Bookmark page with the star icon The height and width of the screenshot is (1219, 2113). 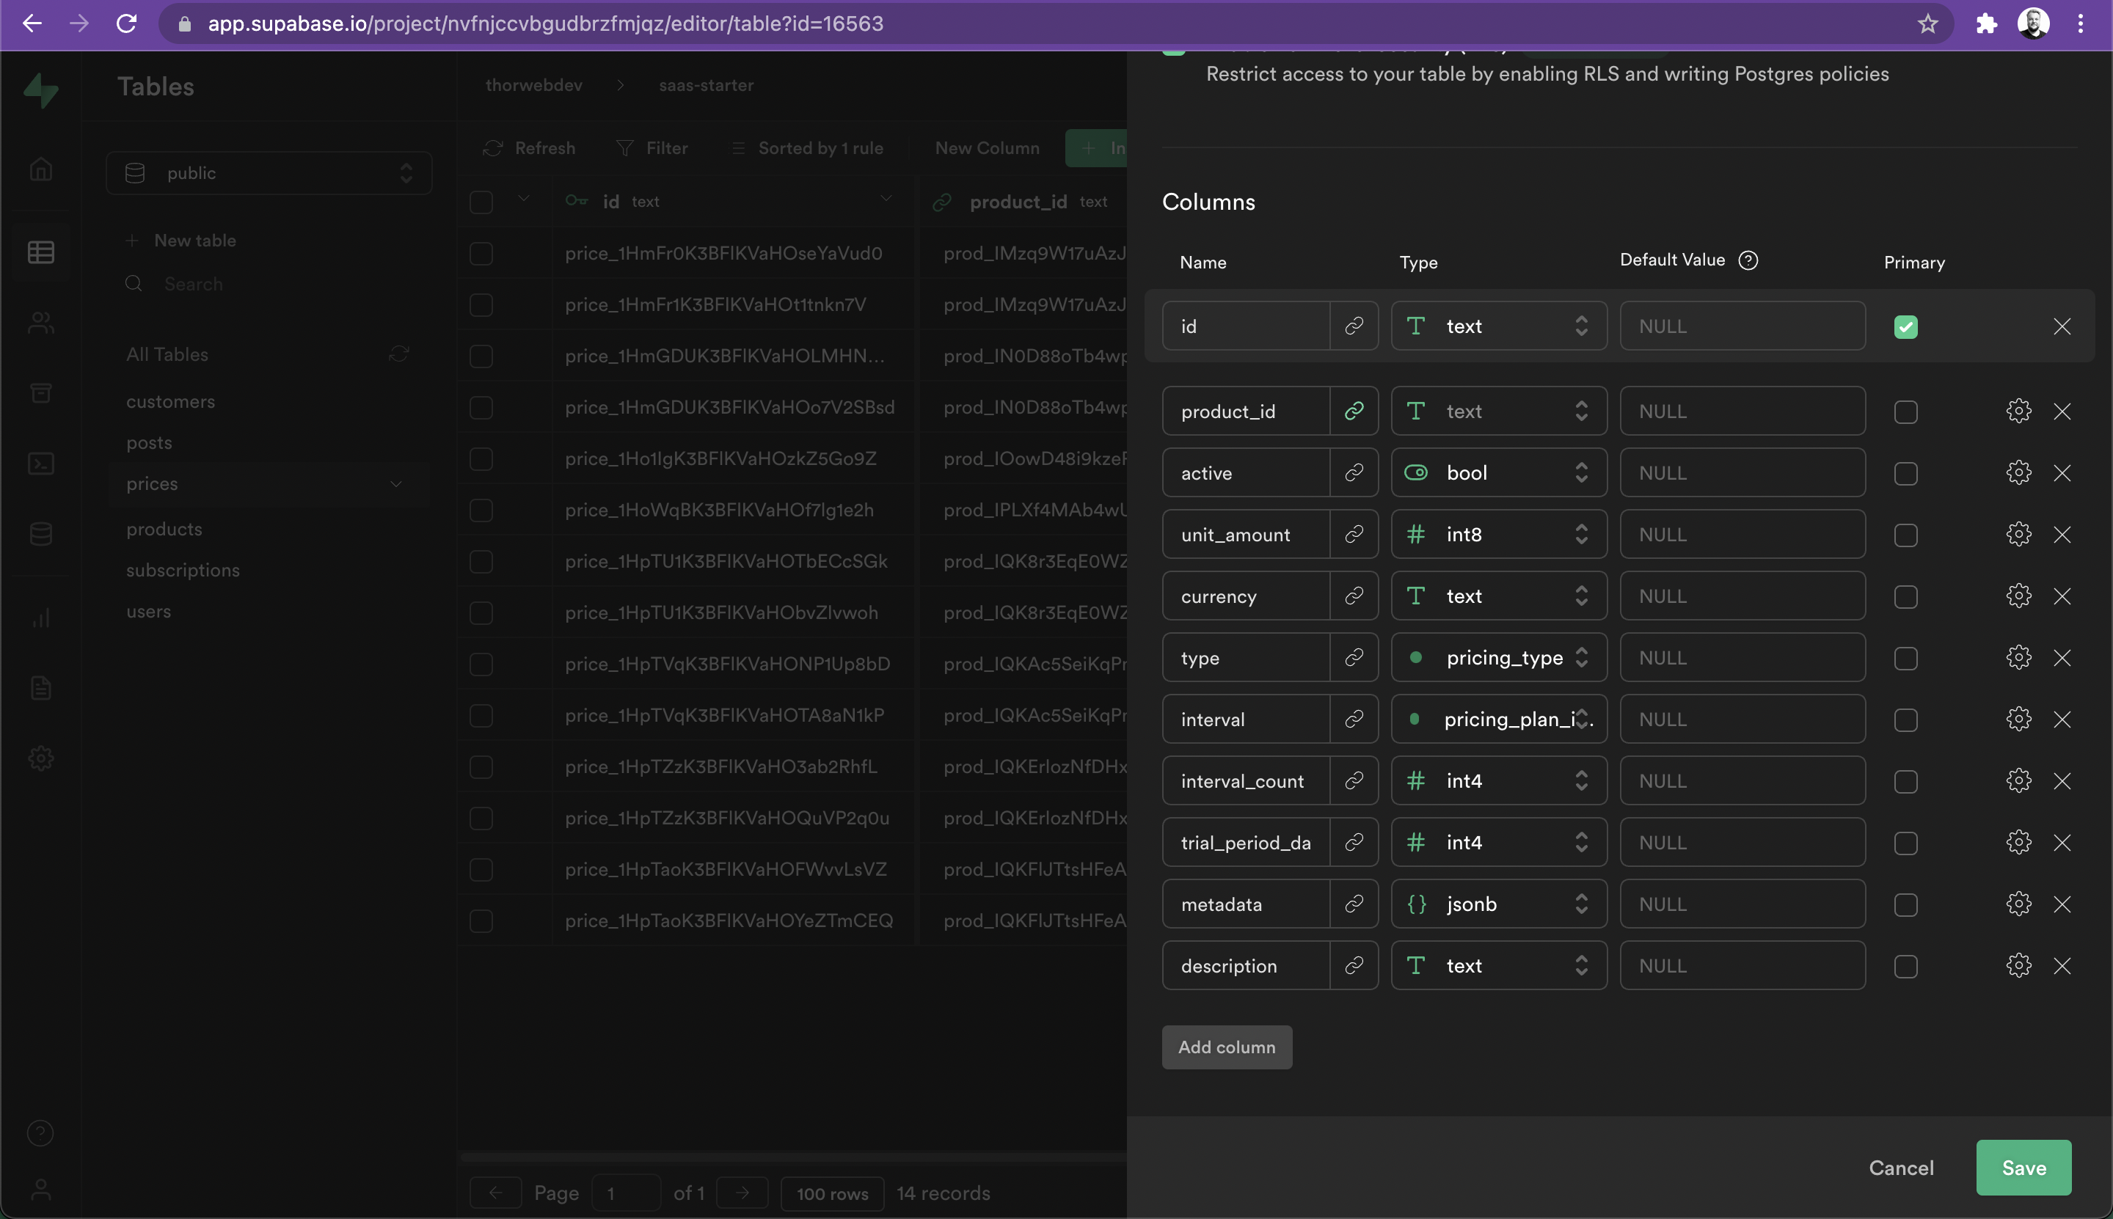point(1928,23)
